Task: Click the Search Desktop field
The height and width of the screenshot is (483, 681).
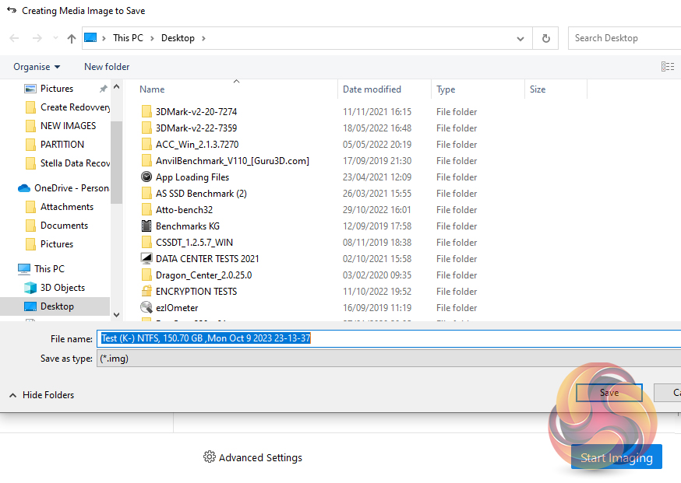Action: tap(624, 38)
